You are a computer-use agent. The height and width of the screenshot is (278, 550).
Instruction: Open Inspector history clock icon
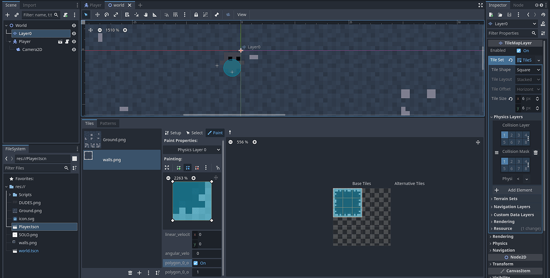tap(543, 14)
